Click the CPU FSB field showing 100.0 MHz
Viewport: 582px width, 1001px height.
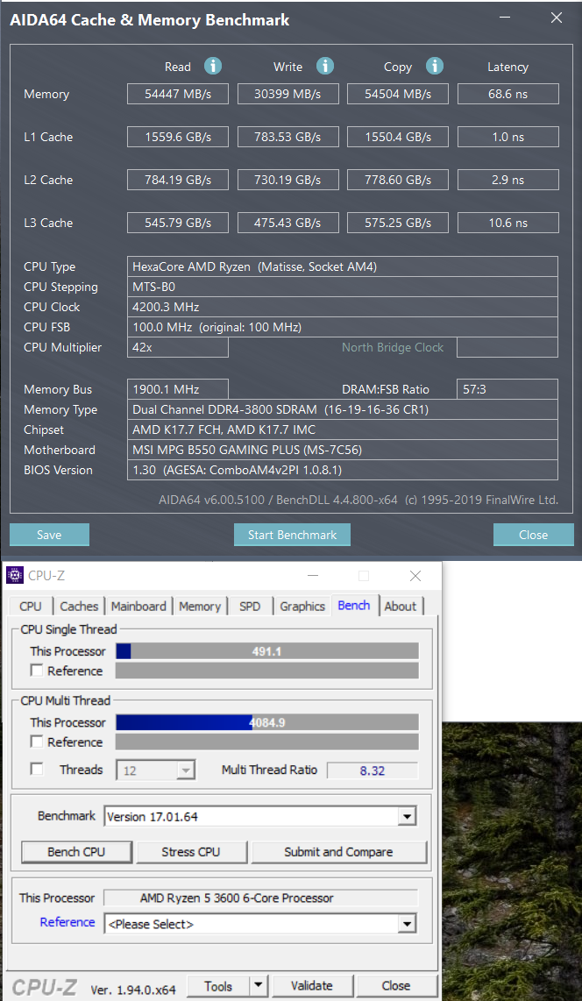pos(343,328)
